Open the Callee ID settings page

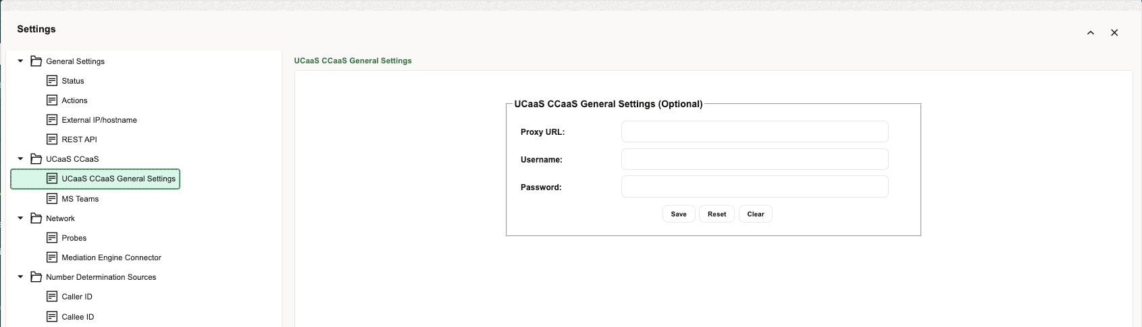coord(78,317)
